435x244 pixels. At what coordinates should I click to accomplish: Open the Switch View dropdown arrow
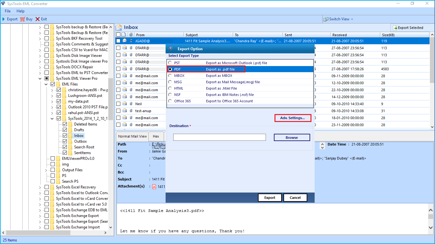coord(352,19)
